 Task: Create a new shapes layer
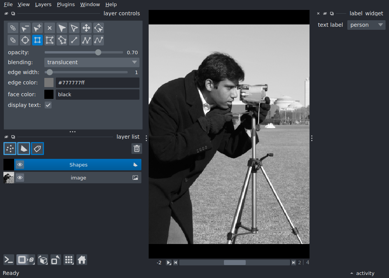(x=24, y=149)
